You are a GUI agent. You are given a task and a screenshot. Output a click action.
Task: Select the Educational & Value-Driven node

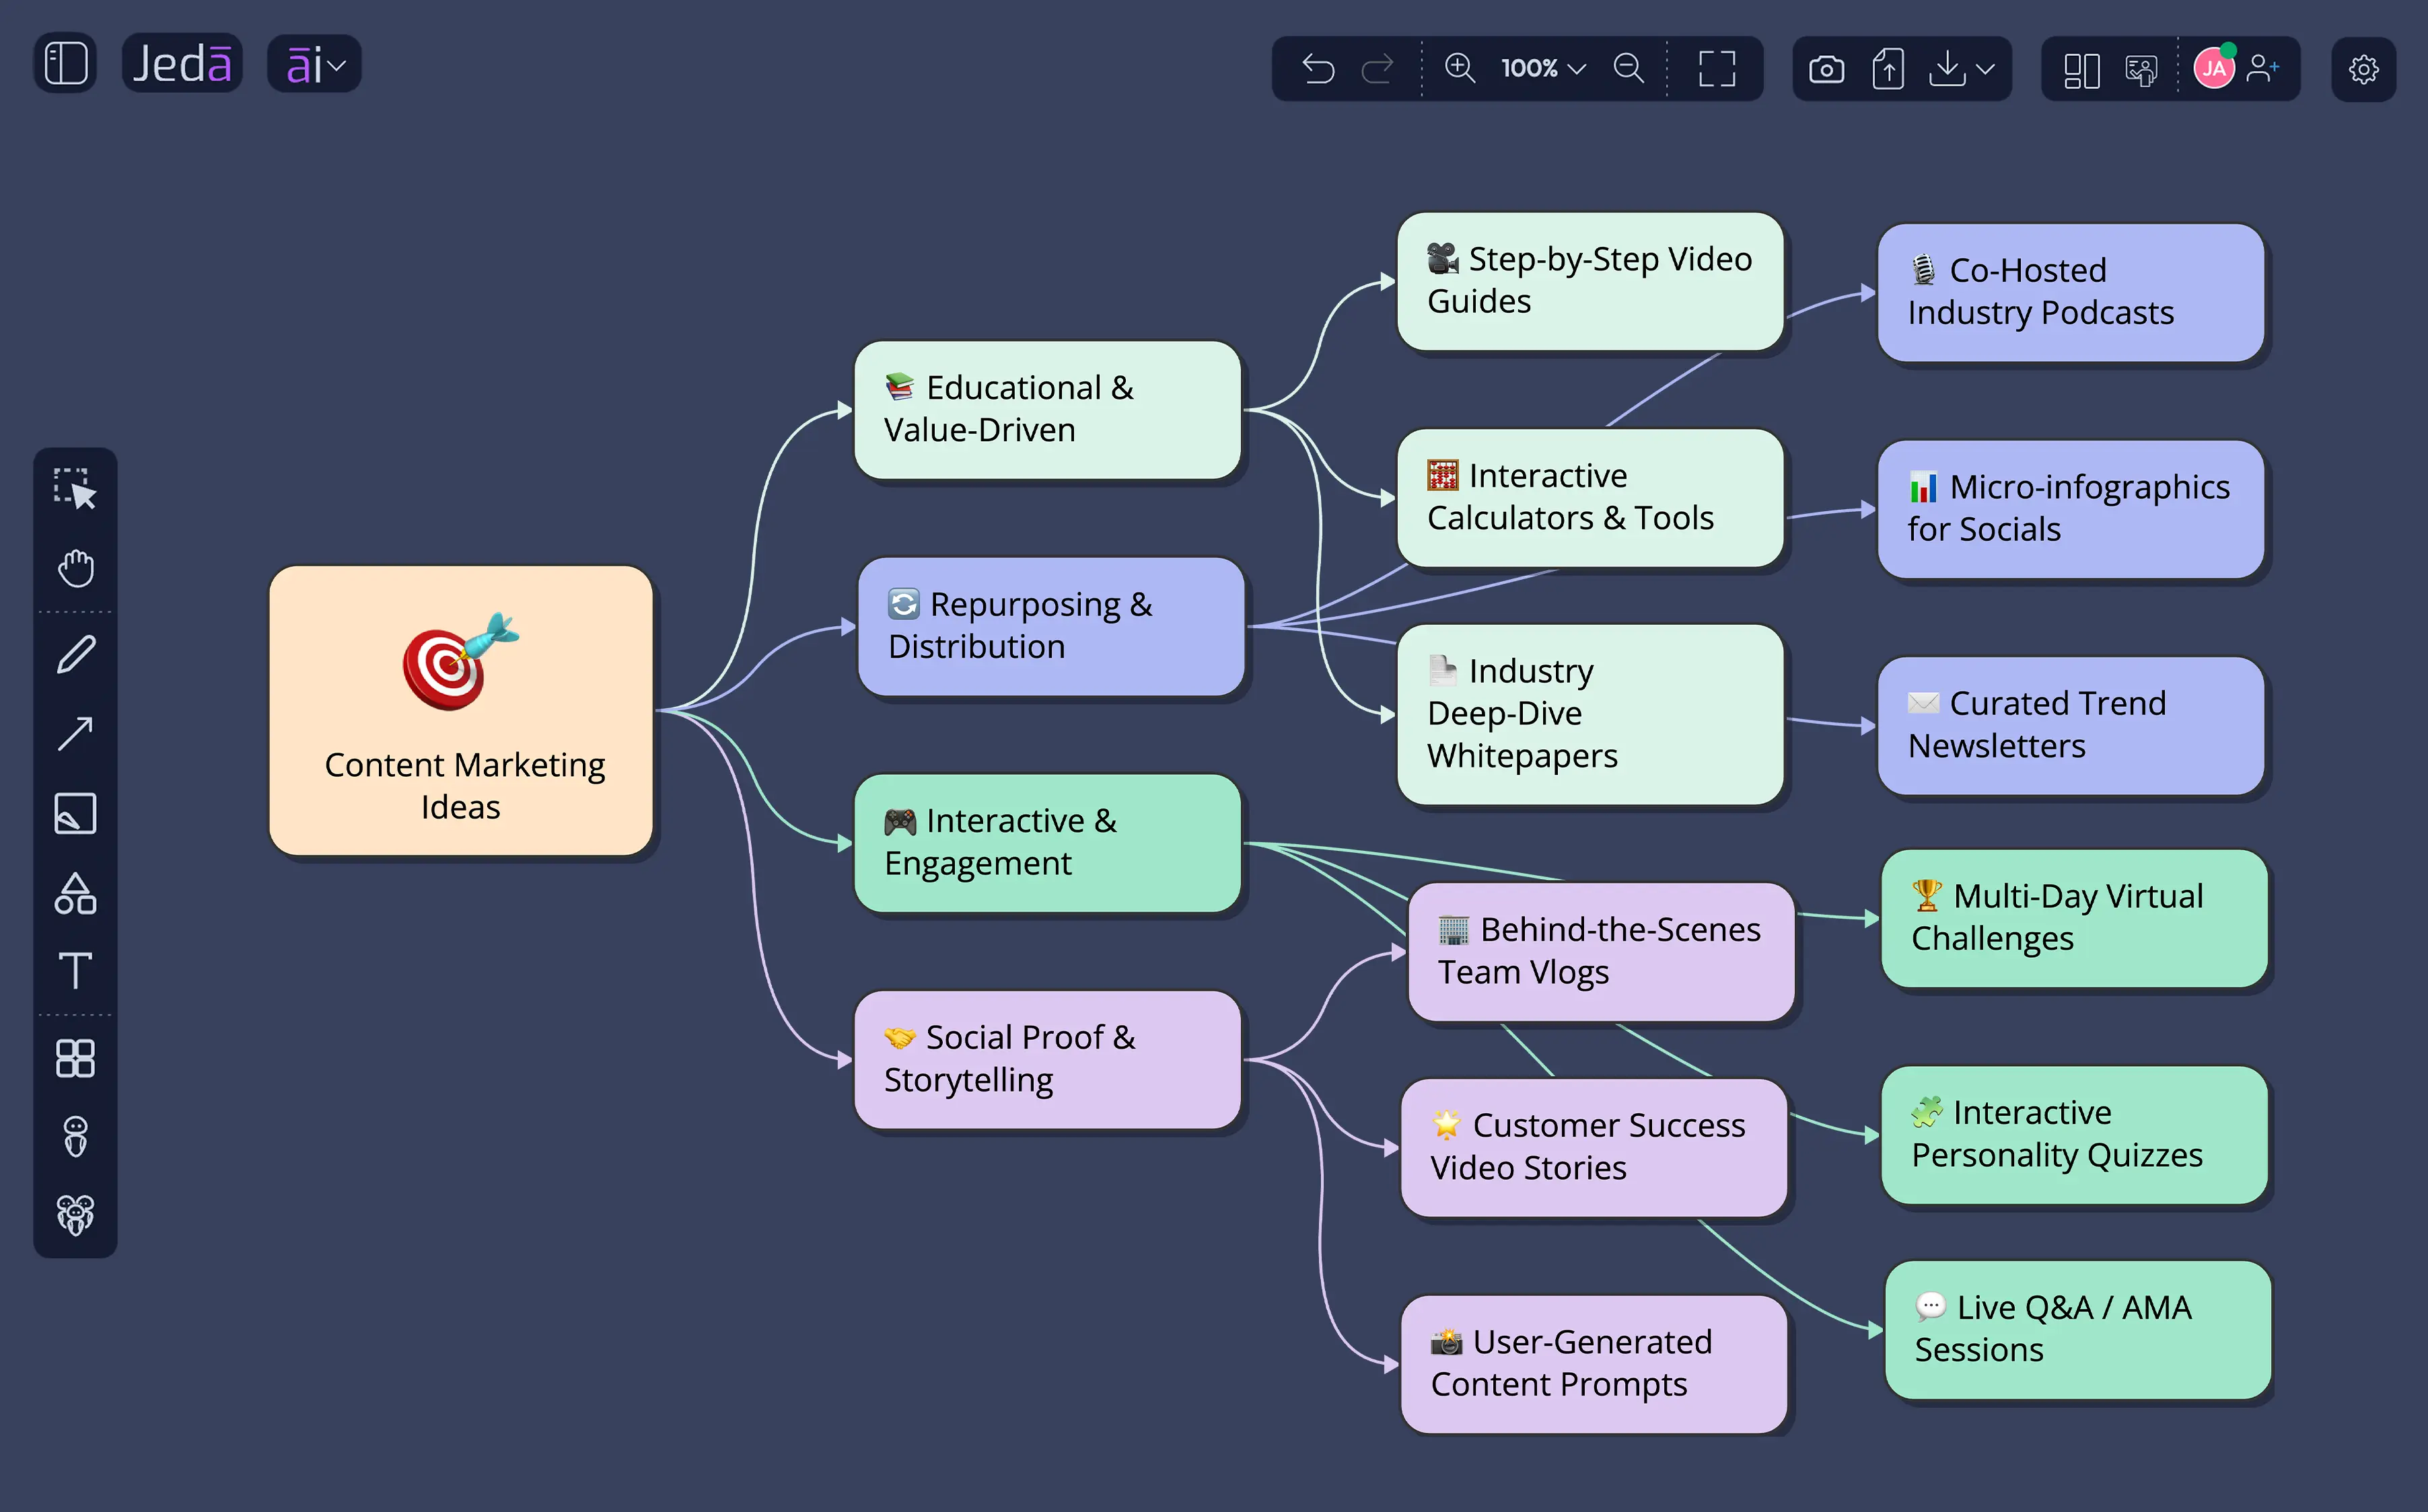(x=1047, y=410)
